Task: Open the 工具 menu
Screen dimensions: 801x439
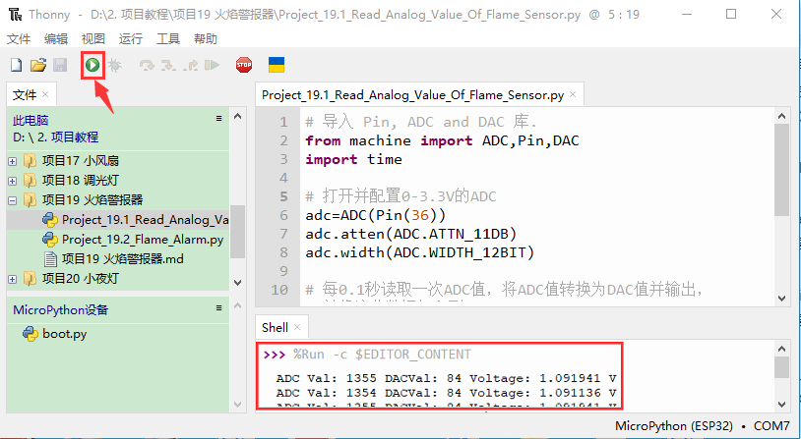Action: pos(168,39)
